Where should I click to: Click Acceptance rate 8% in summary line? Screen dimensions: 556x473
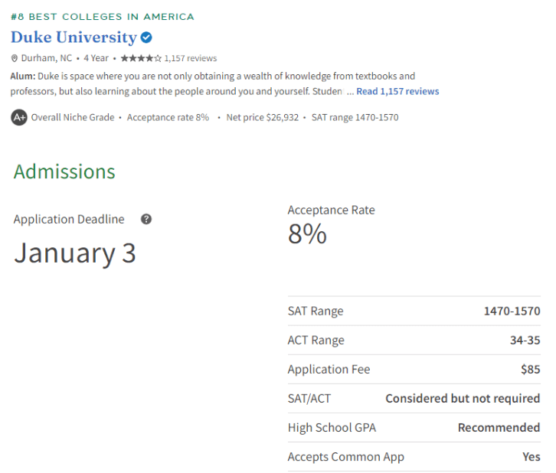tap(168, 117)
